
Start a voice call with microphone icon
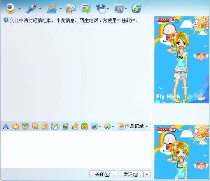[x=31, y=9]
